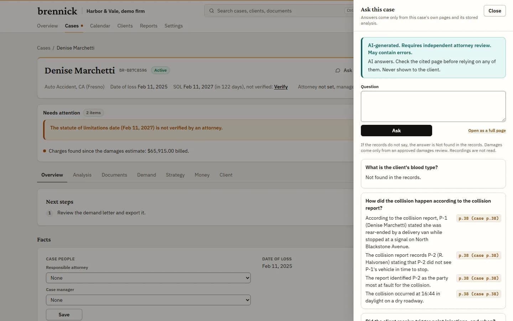The width and height of the screenshot is (513, 321).
Task: Click the Save button under Case manager
Action: (x=64, y=315)
